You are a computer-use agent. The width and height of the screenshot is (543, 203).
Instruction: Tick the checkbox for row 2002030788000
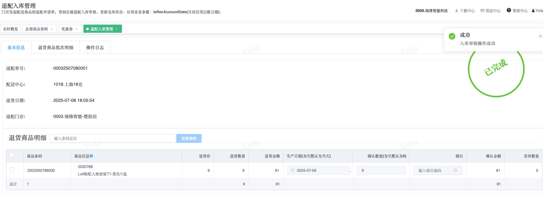[12, 170]
